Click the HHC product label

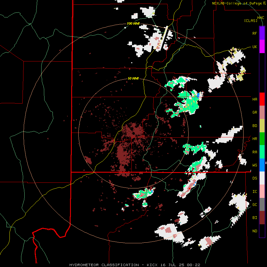(260, 18)
